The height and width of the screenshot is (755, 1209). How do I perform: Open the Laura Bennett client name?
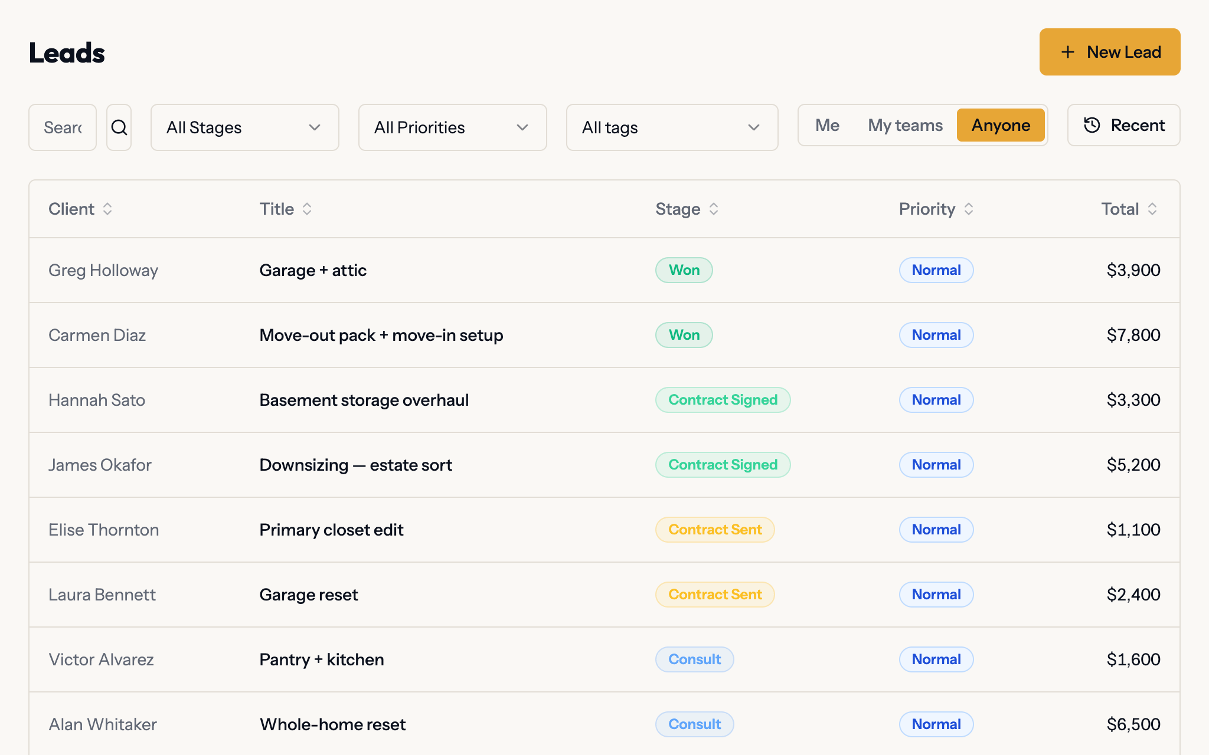coord(102,595)
